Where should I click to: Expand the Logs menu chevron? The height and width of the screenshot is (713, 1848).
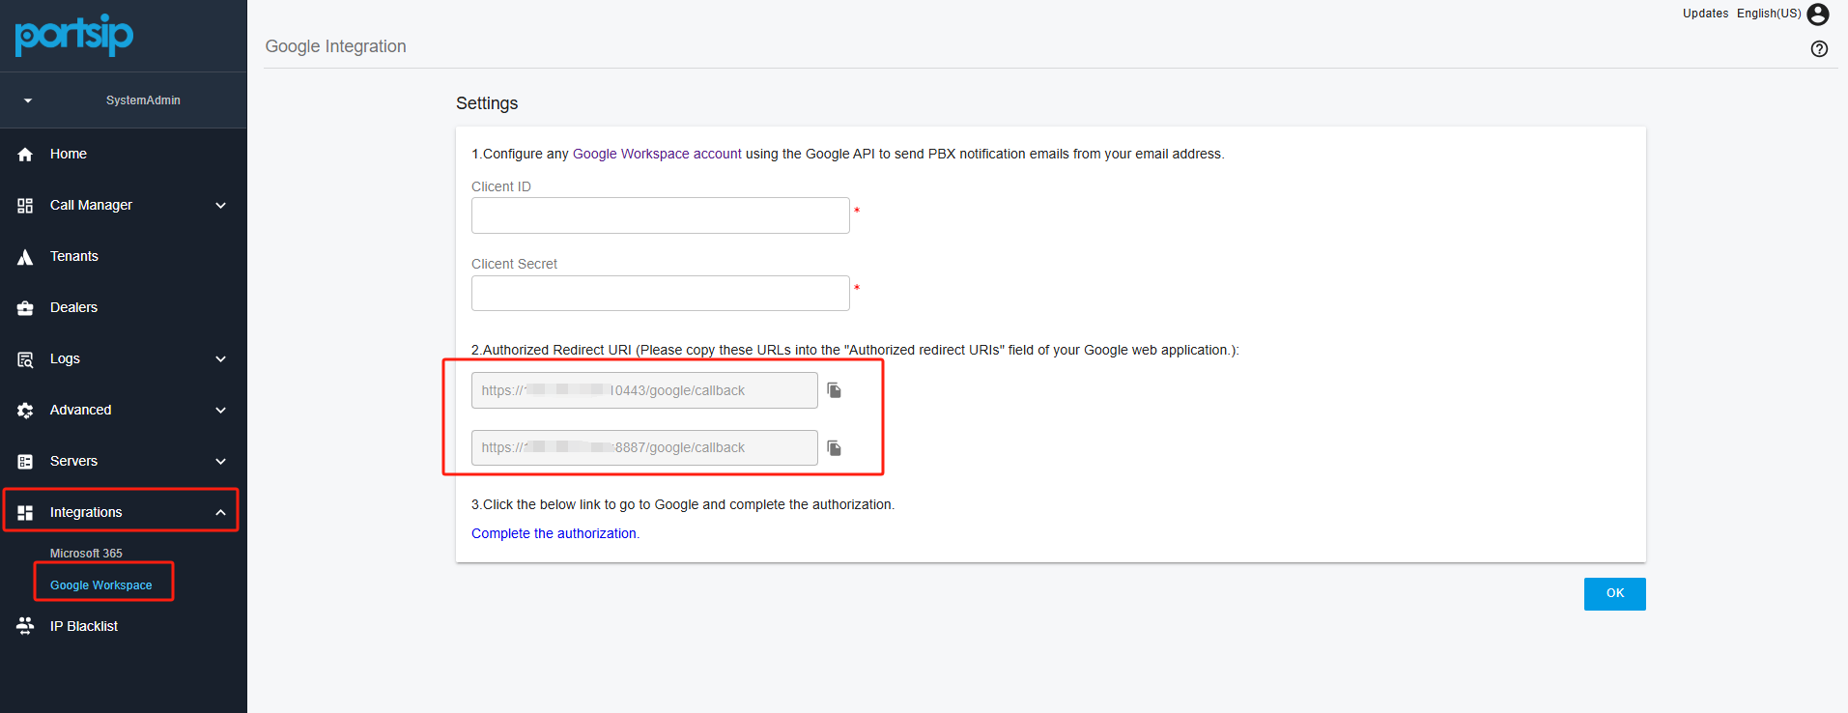(x=220, y=359)
